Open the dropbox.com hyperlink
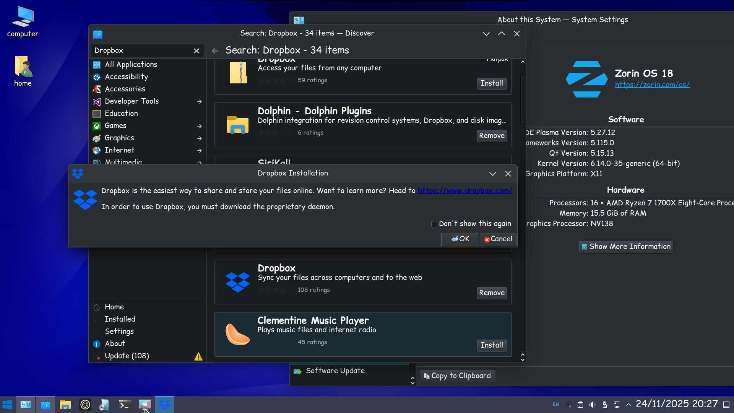Image resolution: width=734 pixels, height=413 pixels. pos(465,191)
